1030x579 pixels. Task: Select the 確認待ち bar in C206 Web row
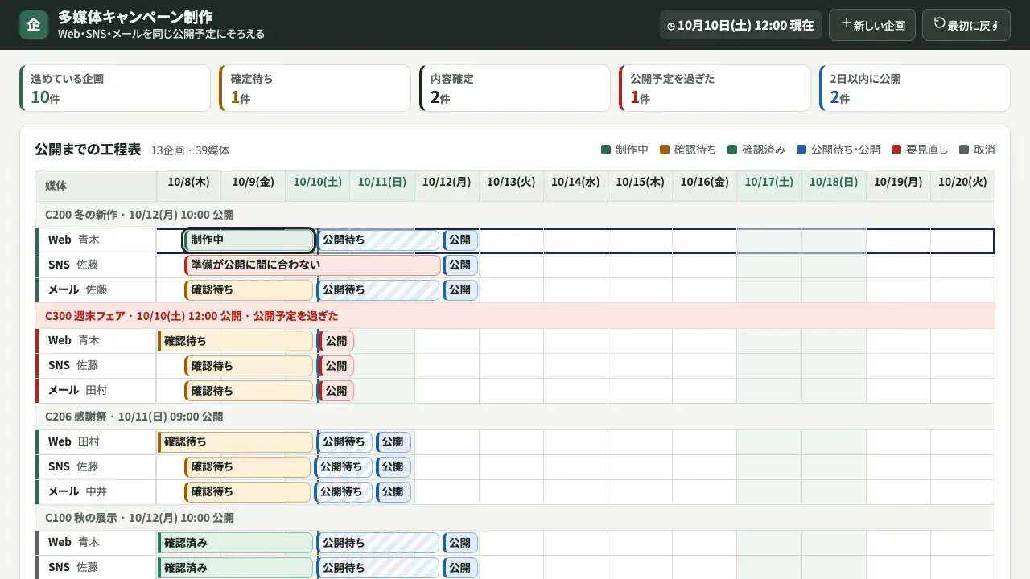point(235,442)
